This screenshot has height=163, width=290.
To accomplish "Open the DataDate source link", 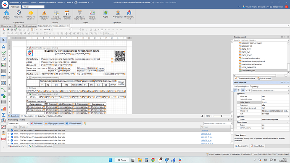I will click(x=204, y=131).
